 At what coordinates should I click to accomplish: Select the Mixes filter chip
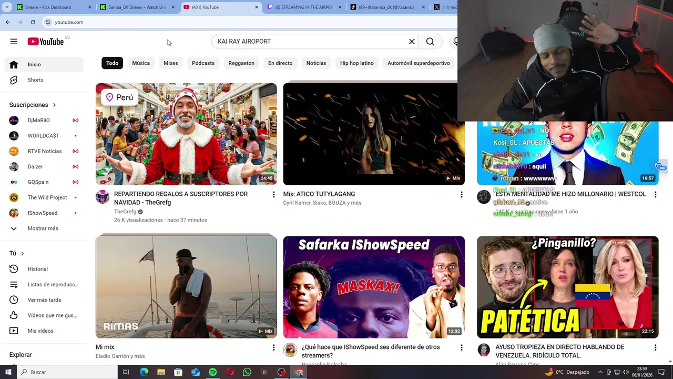171,63
